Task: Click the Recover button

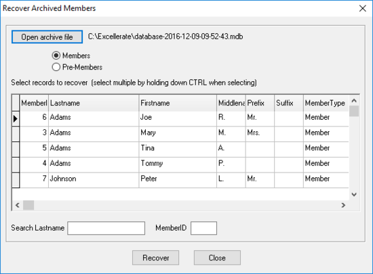Action: point(155,258)
